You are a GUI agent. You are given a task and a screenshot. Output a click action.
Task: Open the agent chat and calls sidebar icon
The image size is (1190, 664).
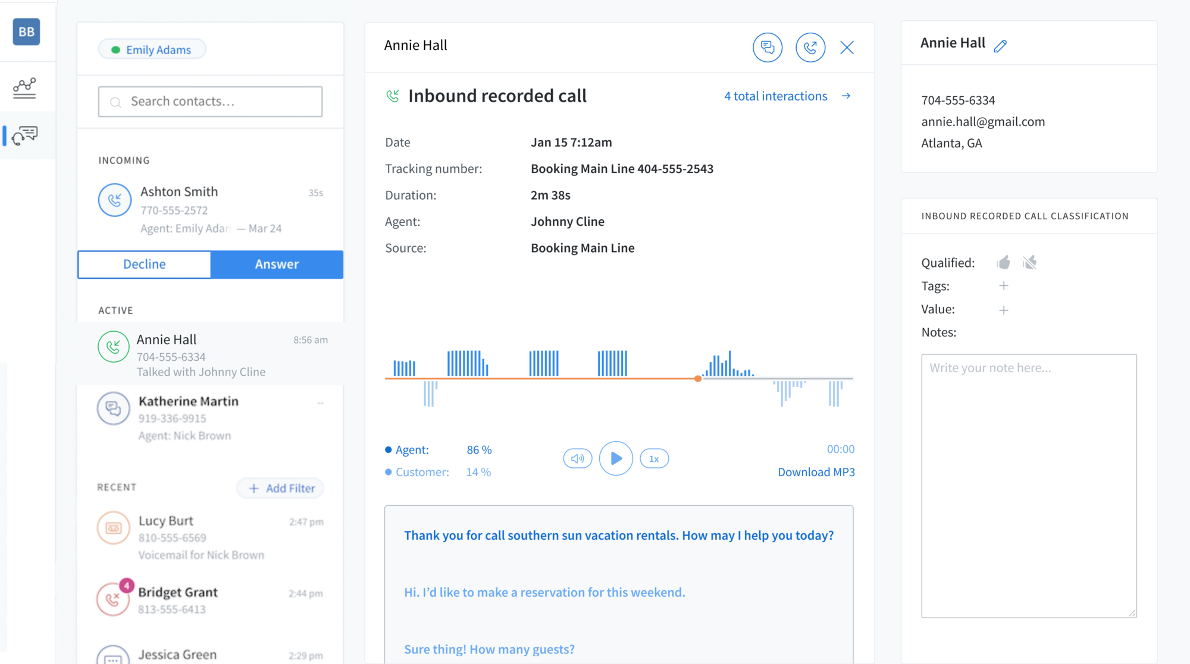[x=24, y=136]
